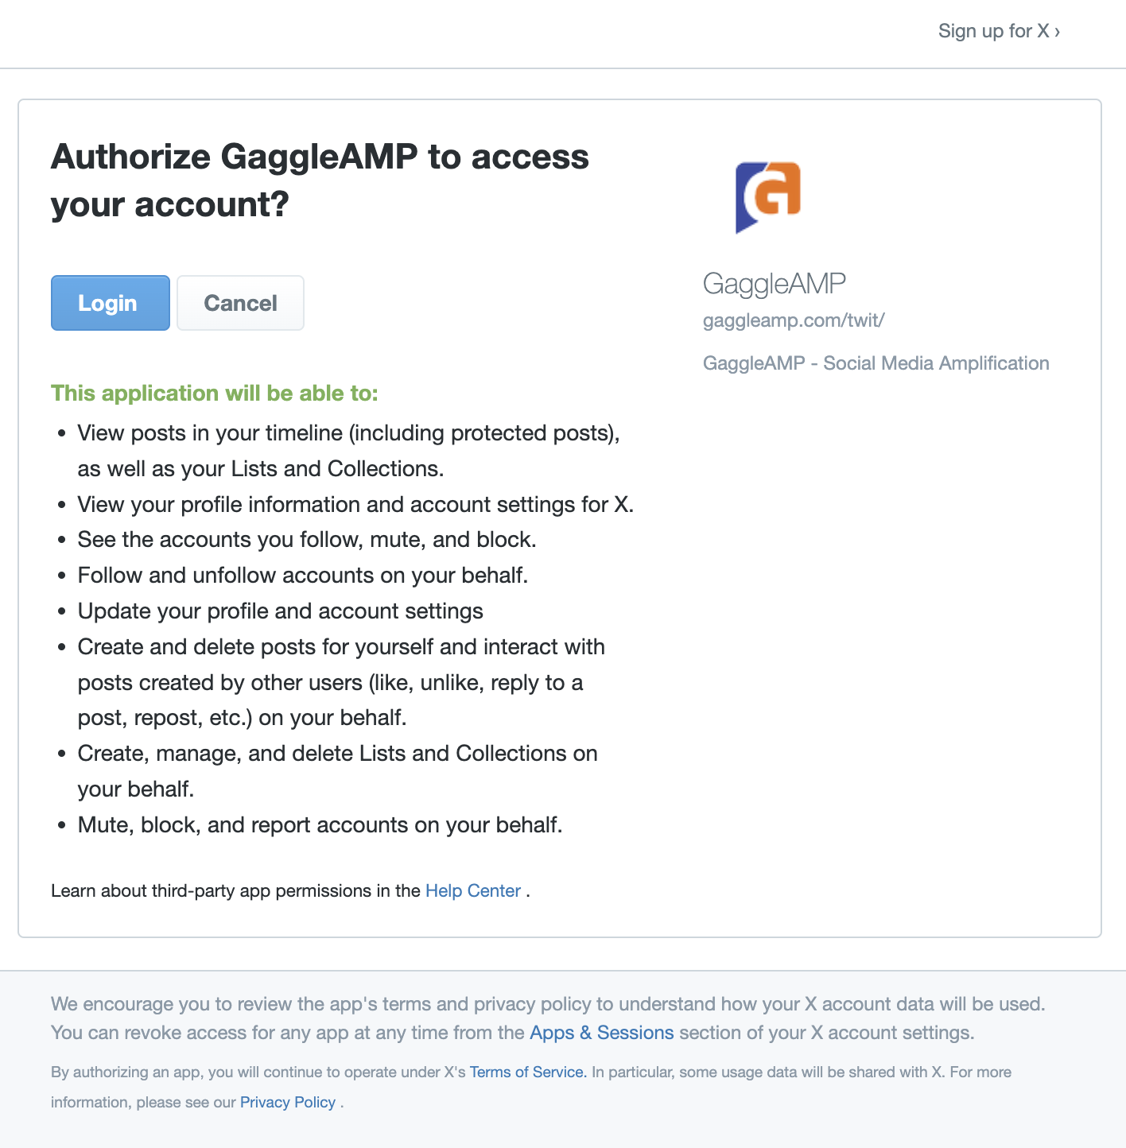This screenshot has width=1126, height=1148.
Task: Click the Authorize GaggleAMP page heading
Action: pyautogui.click(x=320, y=180)
